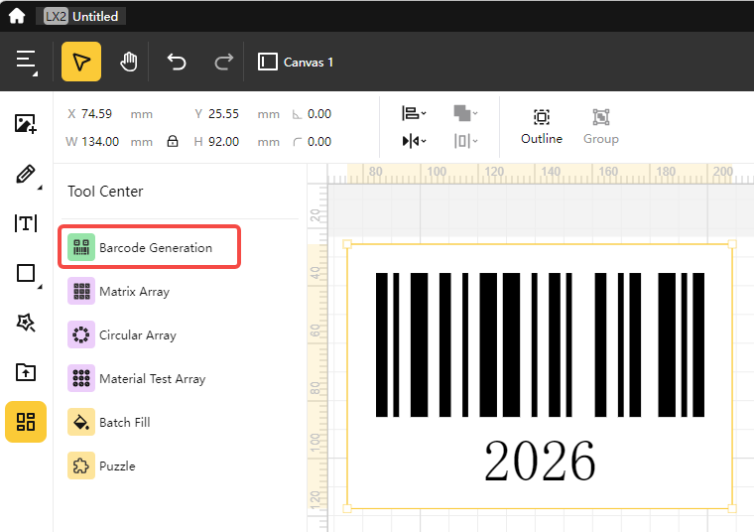Activate the hand pan tool
This screenshot has height=532, width=754.
pos(128,63)
